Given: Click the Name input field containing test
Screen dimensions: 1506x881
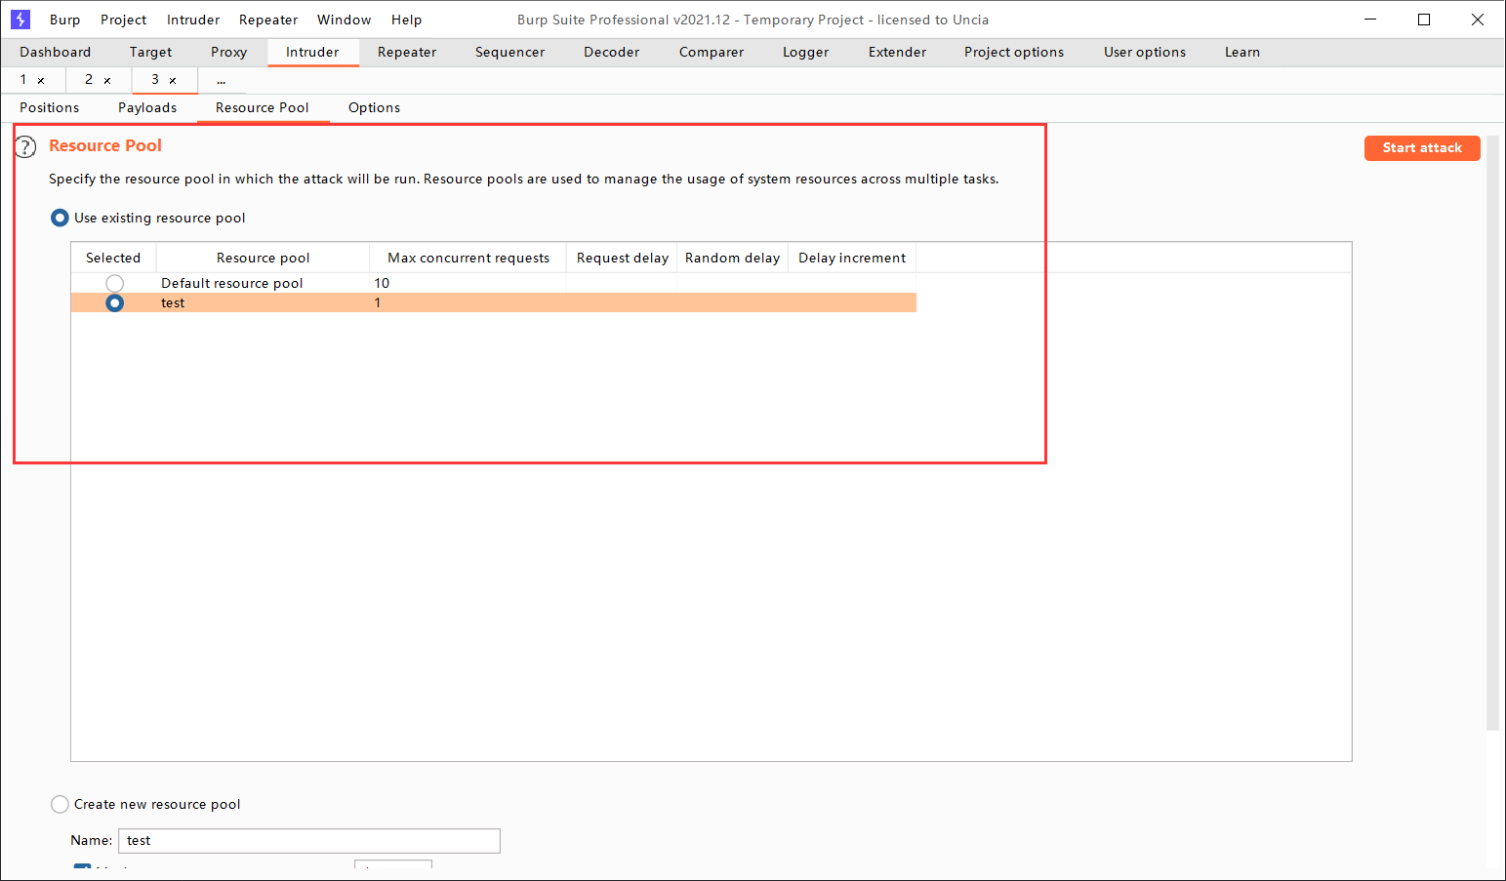Looking at the screenshot, I should click(309, 841).
